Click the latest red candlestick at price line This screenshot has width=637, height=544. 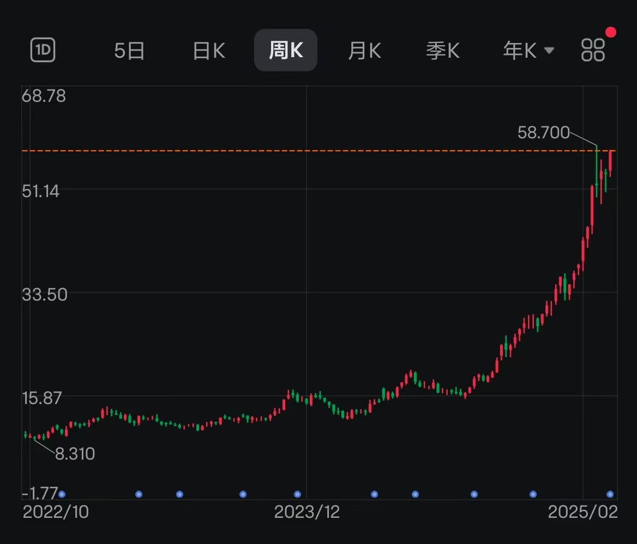click(610, 163)
